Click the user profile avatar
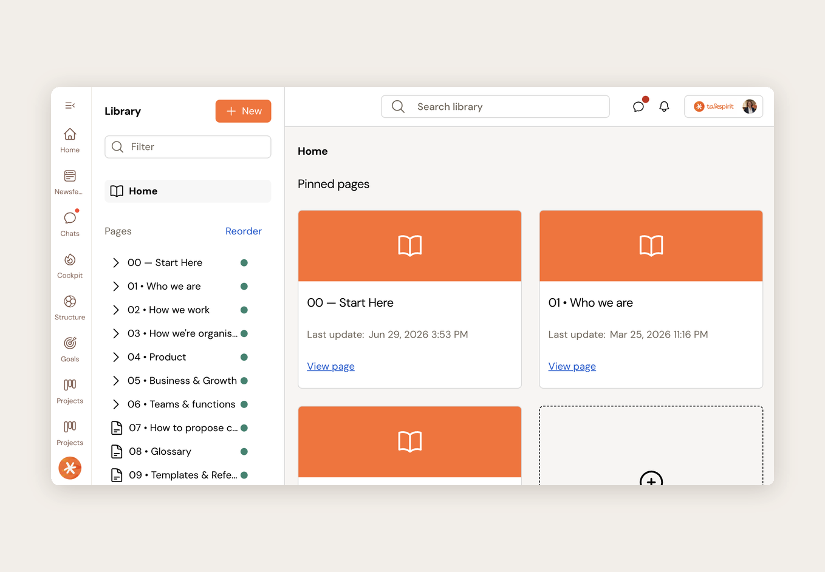 point(750,106)
